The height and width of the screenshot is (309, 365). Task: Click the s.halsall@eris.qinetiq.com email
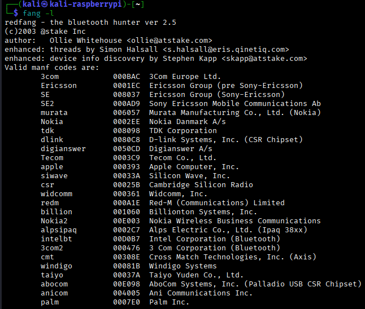(x=226, y=50)
